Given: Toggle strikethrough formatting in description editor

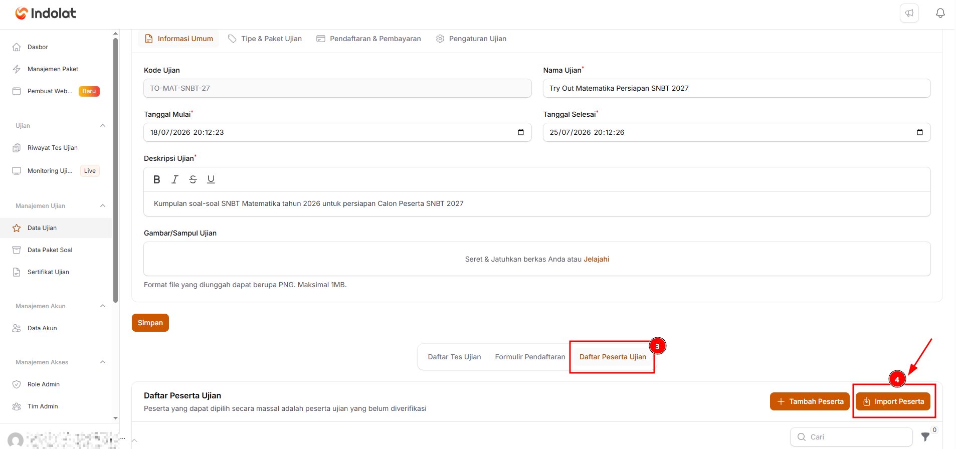Looking at the screenshot, I should [193, 179].
